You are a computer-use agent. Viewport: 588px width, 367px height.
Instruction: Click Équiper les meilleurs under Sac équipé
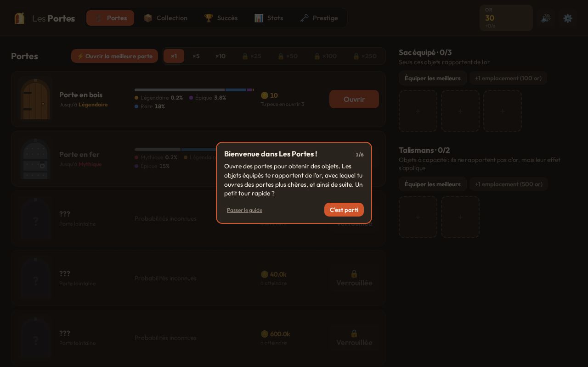pyautogui.click(x=433, y=78)
